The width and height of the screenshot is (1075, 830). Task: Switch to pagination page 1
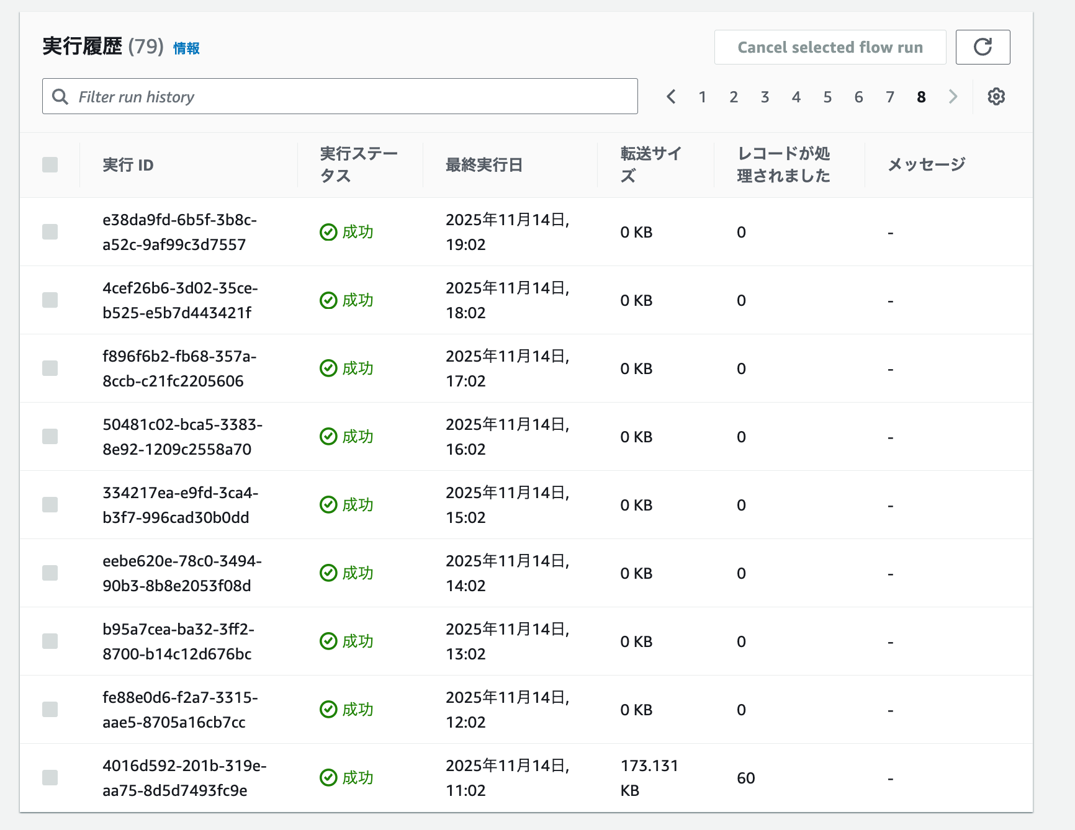(x=702, y=97)
